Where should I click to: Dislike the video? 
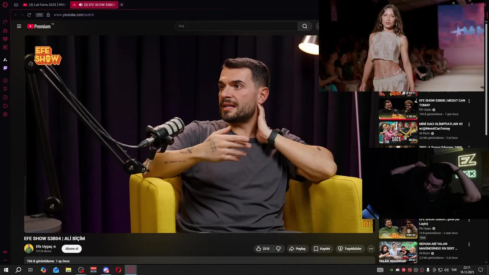pos(278,249)
